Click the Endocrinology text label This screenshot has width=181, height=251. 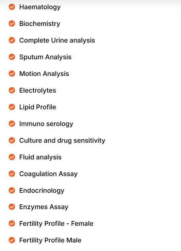(42, 191)
